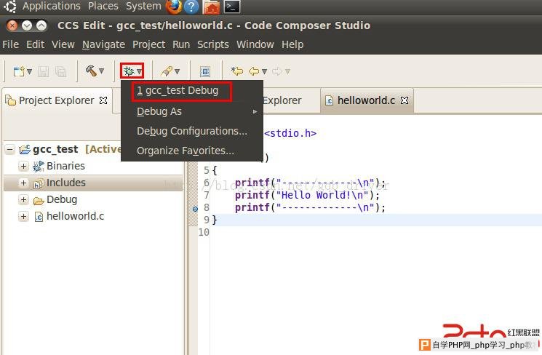This screenshot has width=542, height=355.
Task: Open the Navigate menu
Action: tap(104, 44)
